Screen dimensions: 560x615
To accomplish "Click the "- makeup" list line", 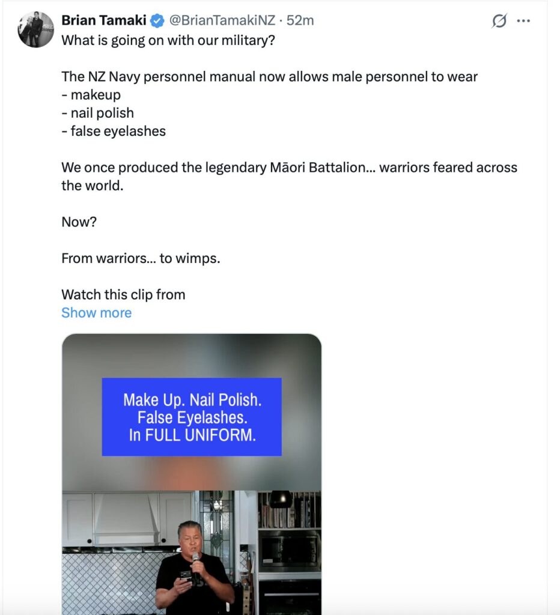I will pyautogui.click(x=91, y=95).
